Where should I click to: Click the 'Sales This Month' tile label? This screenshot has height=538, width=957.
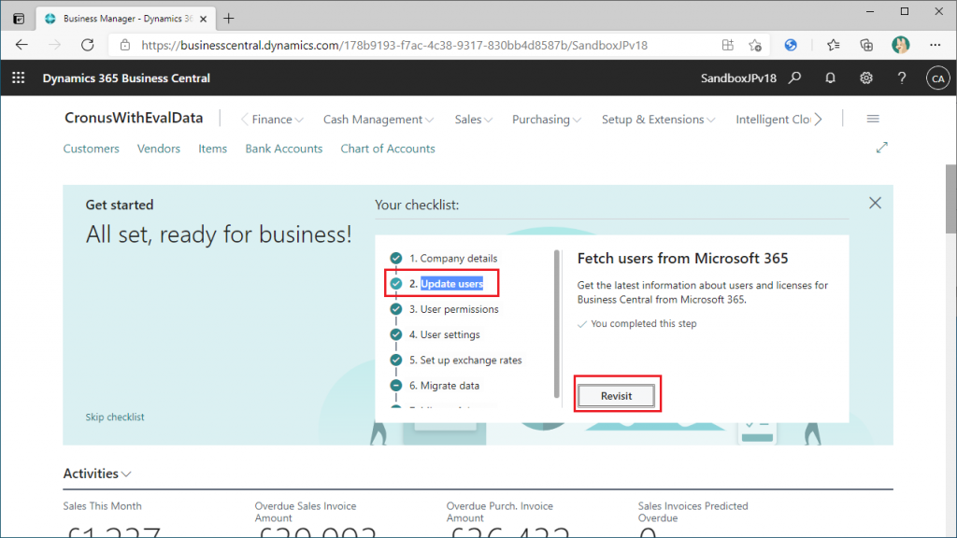[x=102, y=506]
